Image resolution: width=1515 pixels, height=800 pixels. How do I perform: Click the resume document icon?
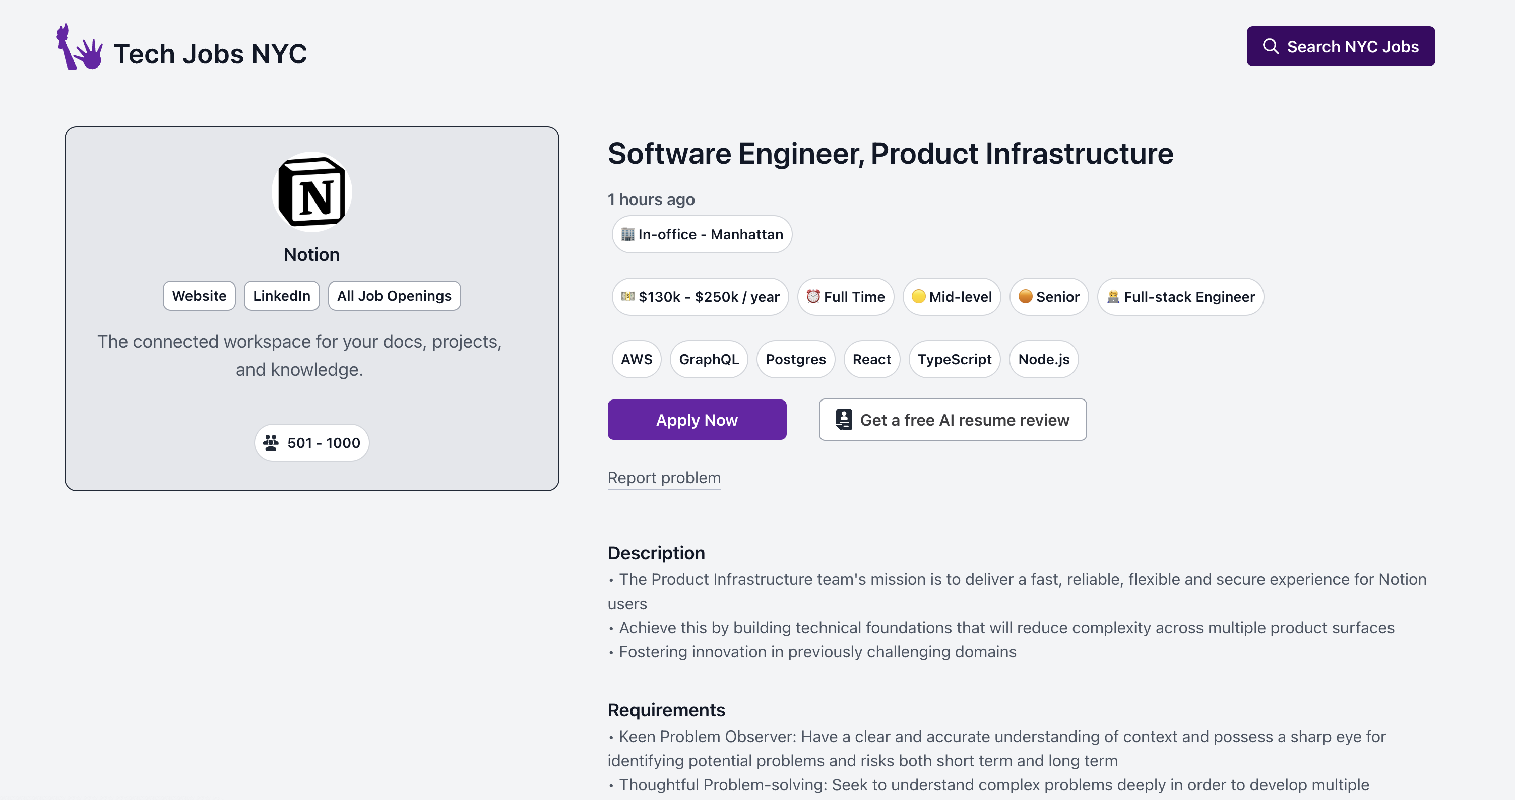[843, 420]
